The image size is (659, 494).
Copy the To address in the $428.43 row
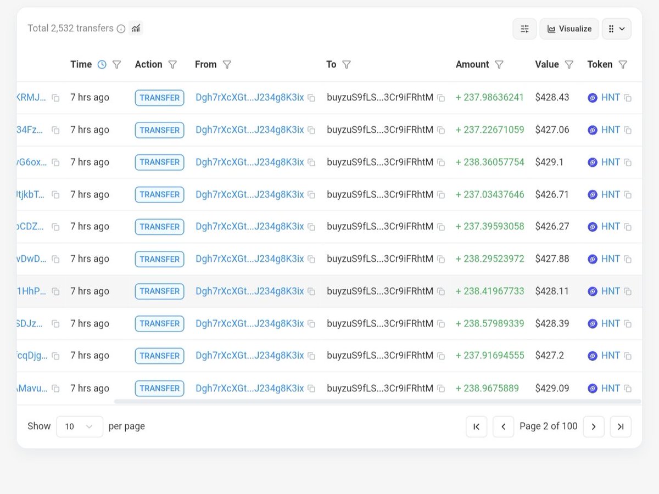pyautogui.click(x=440, y=98)
